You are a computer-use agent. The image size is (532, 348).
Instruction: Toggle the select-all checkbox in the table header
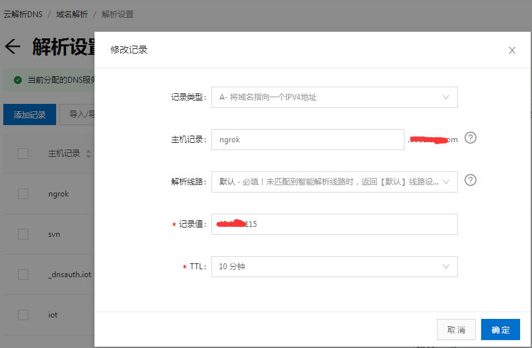(23, 153)
